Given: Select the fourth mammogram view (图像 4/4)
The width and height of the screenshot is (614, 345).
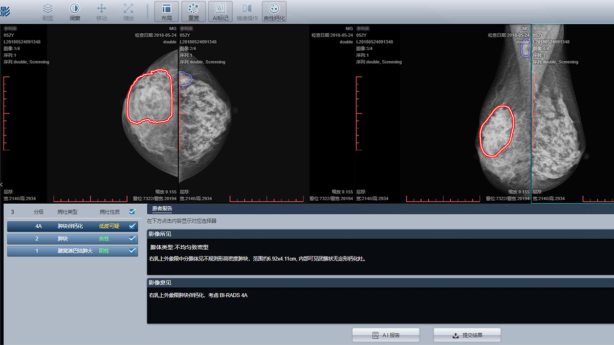Looking at the screenshot, I should click(x=573, y=114).
